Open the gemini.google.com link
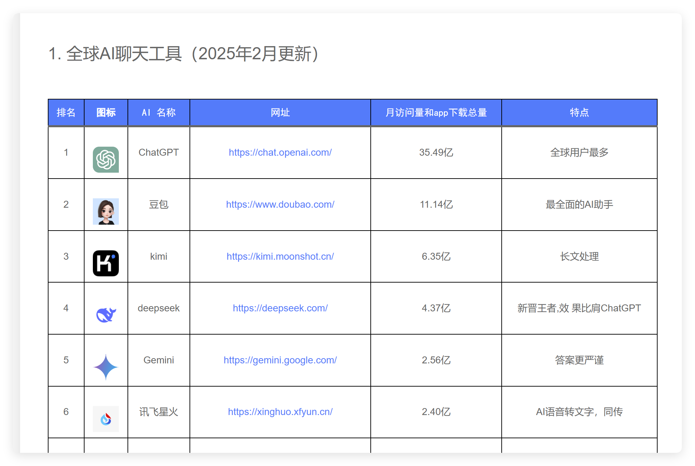 click(x=280, y=360)
